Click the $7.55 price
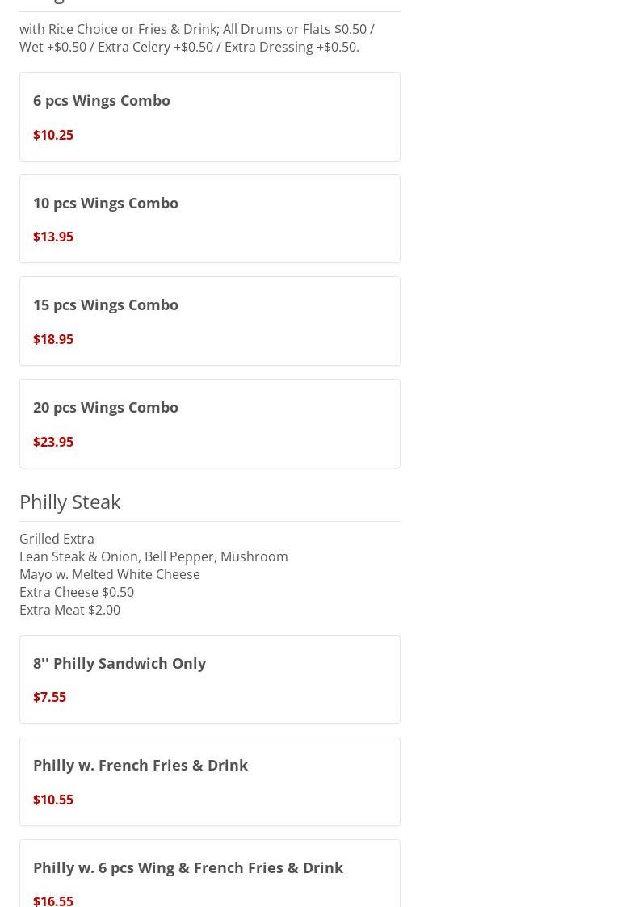 tap(50, 697)
